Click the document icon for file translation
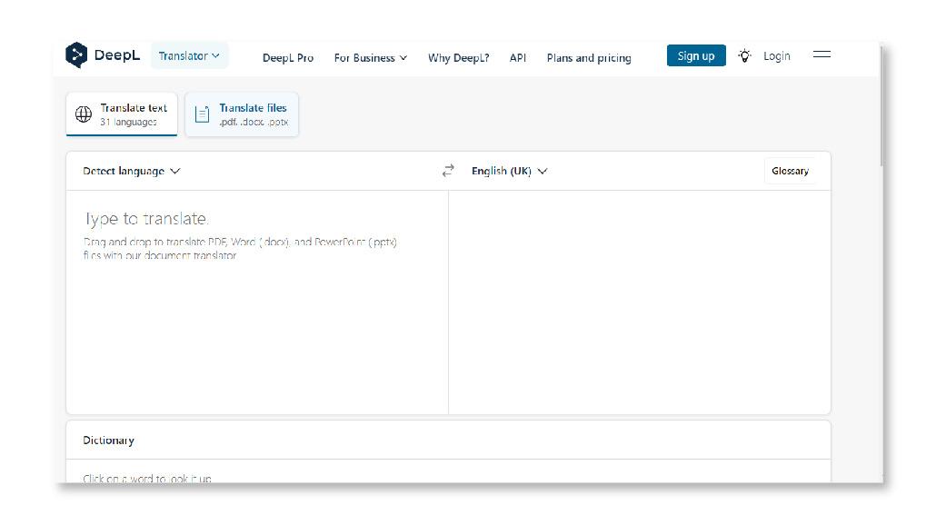This screenshot has height=525, width=936. click(x=203, y=114)
